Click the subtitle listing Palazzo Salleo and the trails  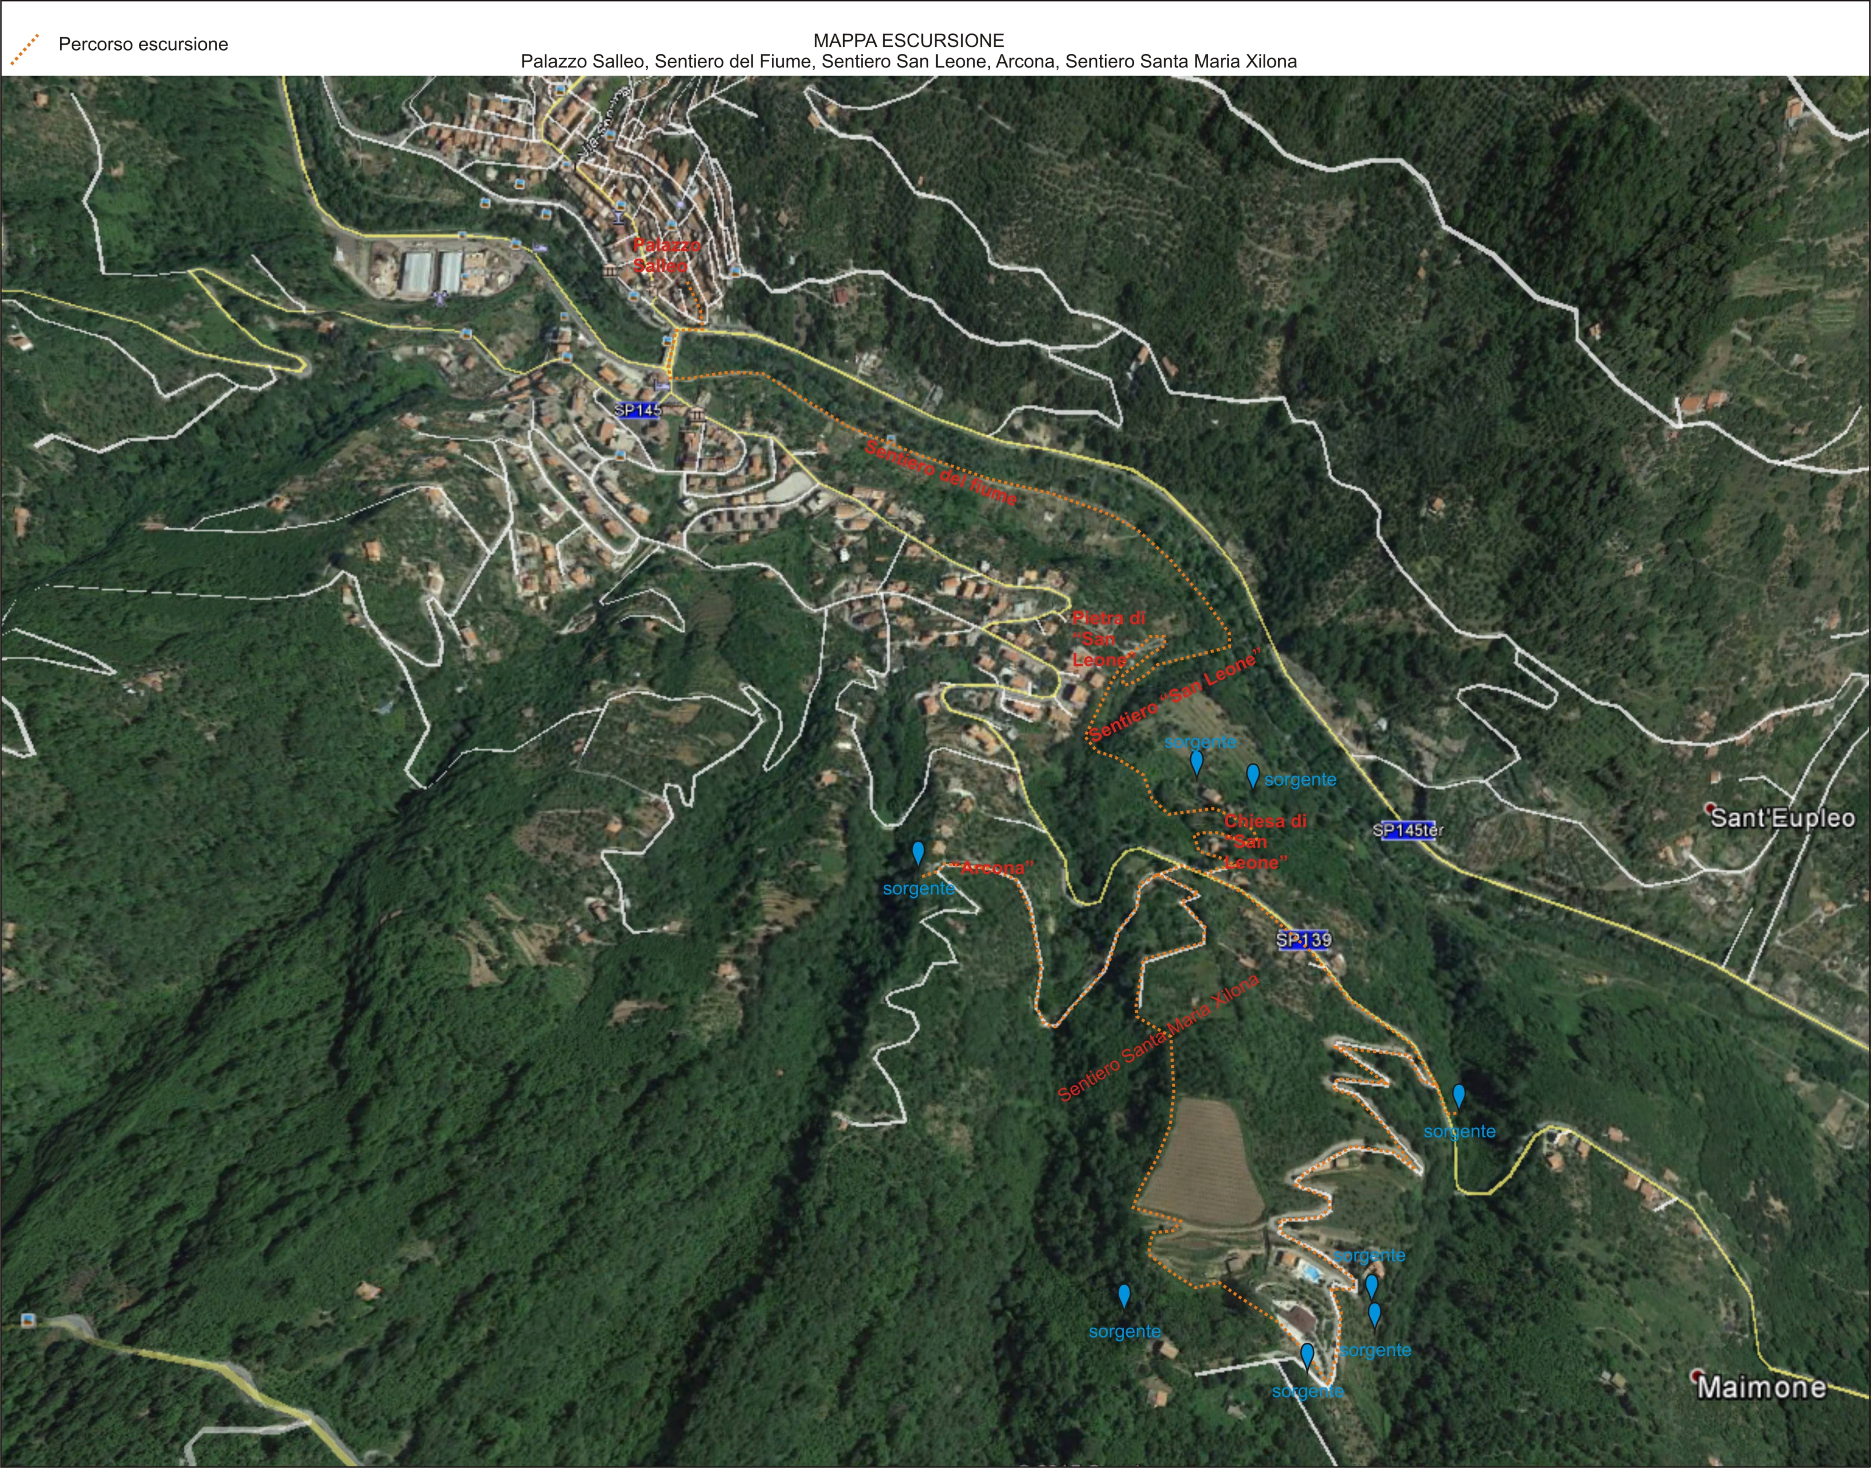click(908, 62)
